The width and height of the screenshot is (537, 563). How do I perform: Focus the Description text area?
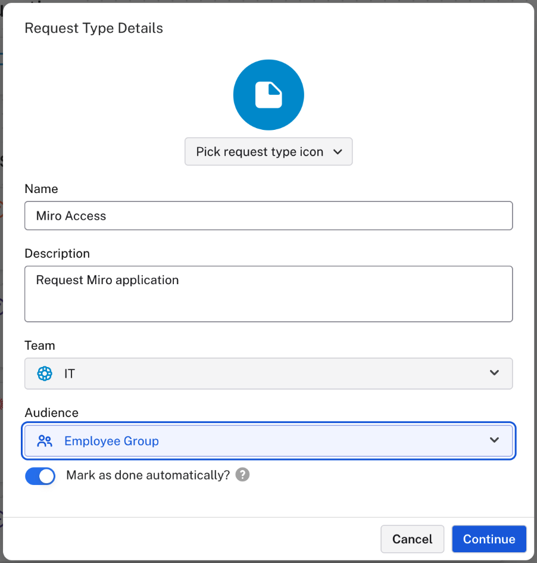coord(268,294)
